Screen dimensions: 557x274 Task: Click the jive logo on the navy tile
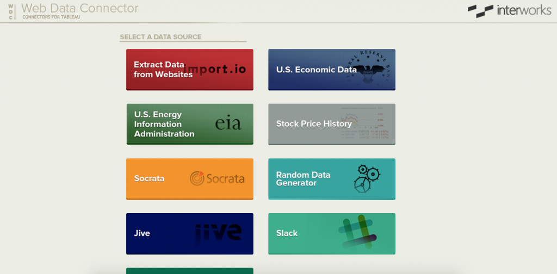click(218, 232)
